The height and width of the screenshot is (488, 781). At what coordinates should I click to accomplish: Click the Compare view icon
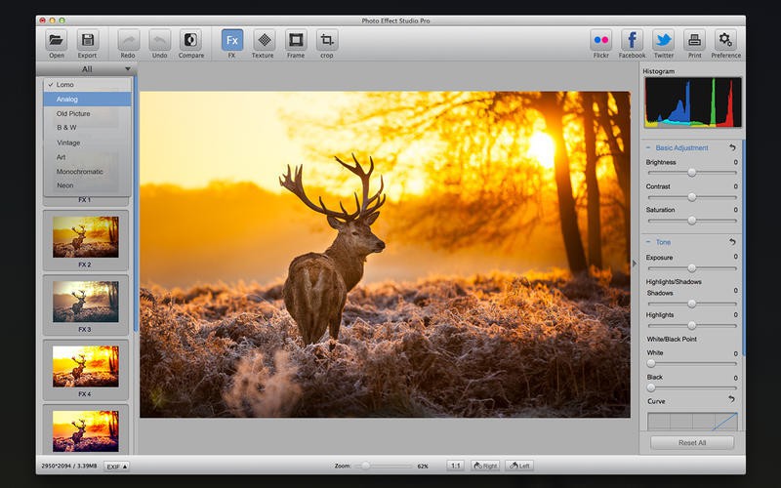tap(190, 40)
